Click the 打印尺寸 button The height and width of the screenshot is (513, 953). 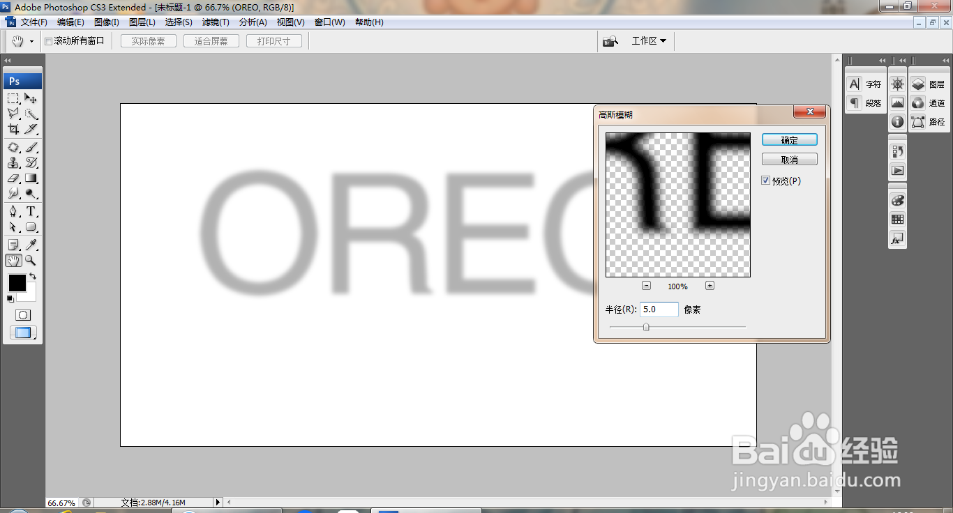tap(273, 41)
